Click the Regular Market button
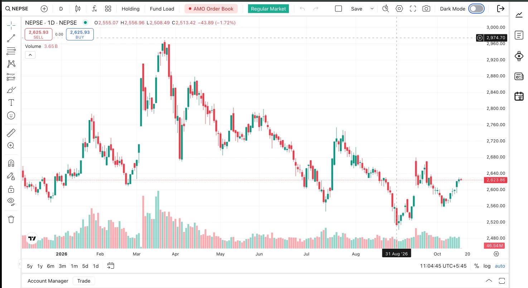Viewport: 528px width, 288px height. coord(268,9)
